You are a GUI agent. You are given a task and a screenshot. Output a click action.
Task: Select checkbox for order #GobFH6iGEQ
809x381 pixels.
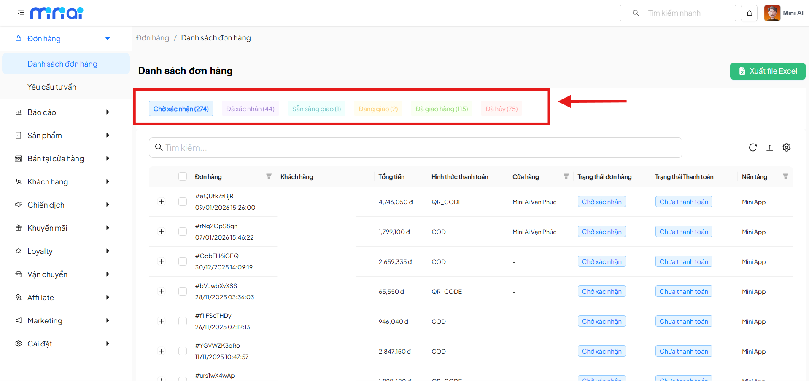click(x=183, y=261)
